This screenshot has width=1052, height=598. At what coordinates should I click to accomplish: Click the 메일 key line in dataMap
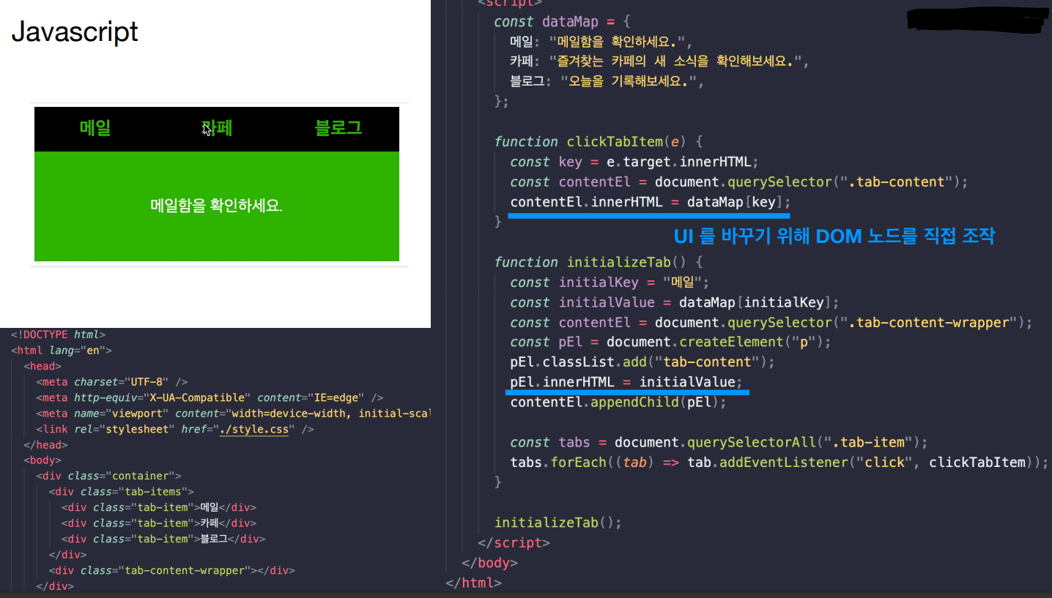601,41
